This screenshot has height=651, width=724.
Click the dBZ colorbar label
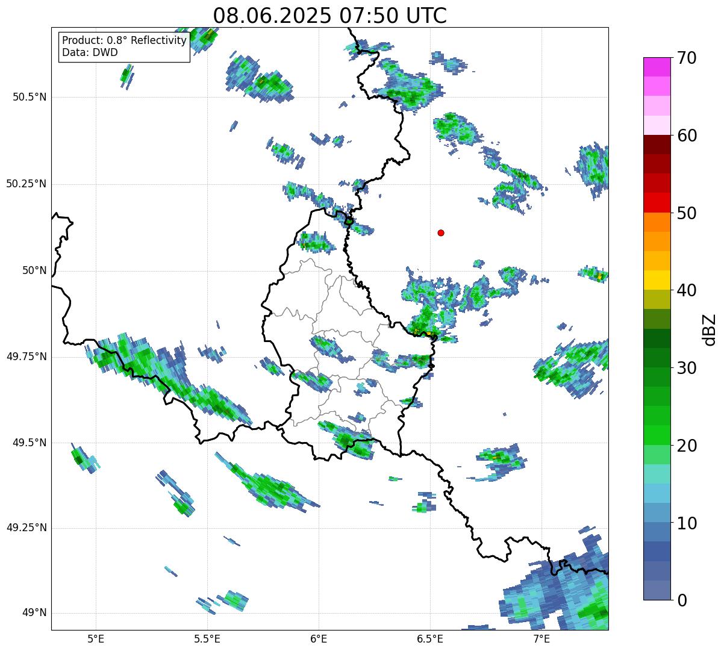tap(710, 329)
